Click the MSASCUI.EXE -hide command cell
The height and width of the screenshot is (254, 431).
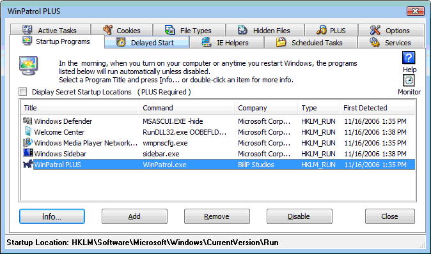click(173, 121)
